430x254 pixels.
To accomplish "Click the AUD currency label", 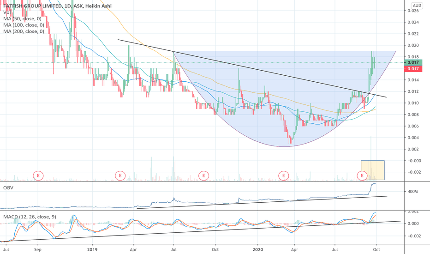I will point(417,6).
